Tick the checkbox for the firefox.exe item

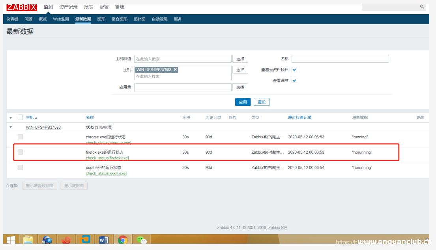tap(20, 152)
